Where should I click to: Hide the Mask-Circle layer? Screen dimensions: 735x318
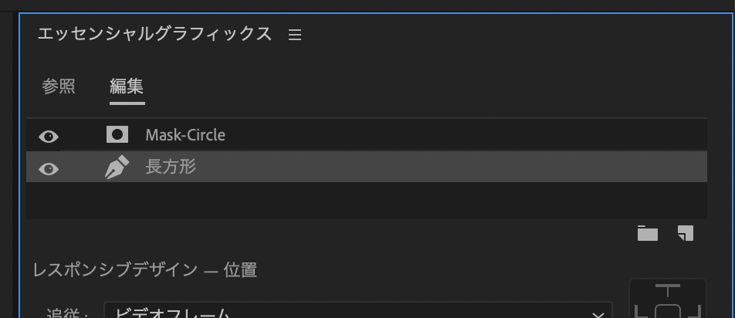point(49,137)
